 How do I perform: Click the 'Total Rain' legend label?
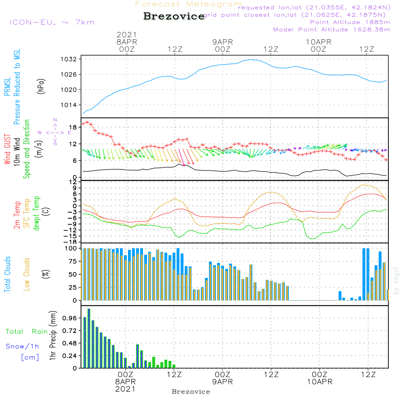point(27,331)
